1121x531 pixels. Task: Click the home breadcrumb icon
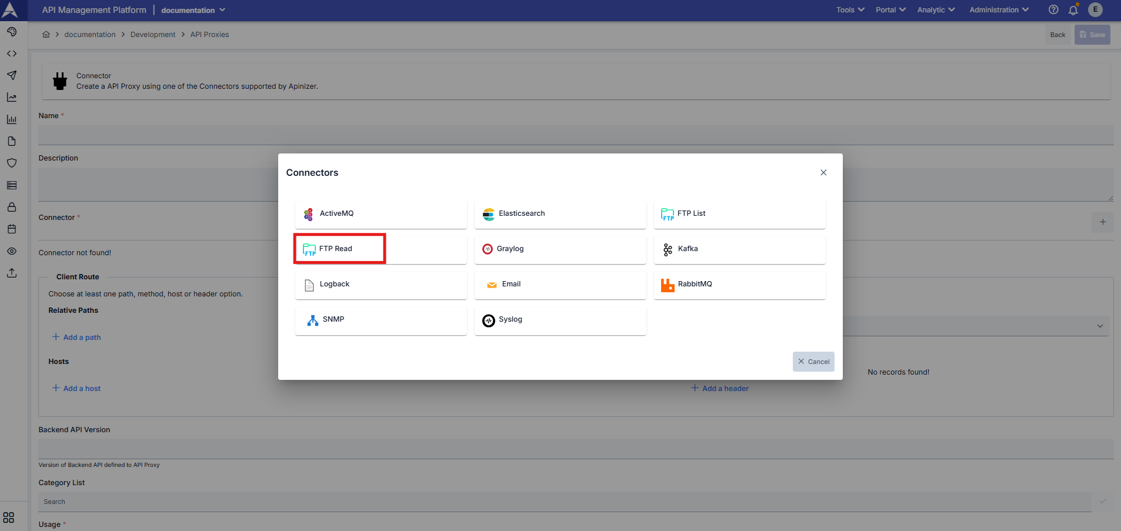click(46, 35)
